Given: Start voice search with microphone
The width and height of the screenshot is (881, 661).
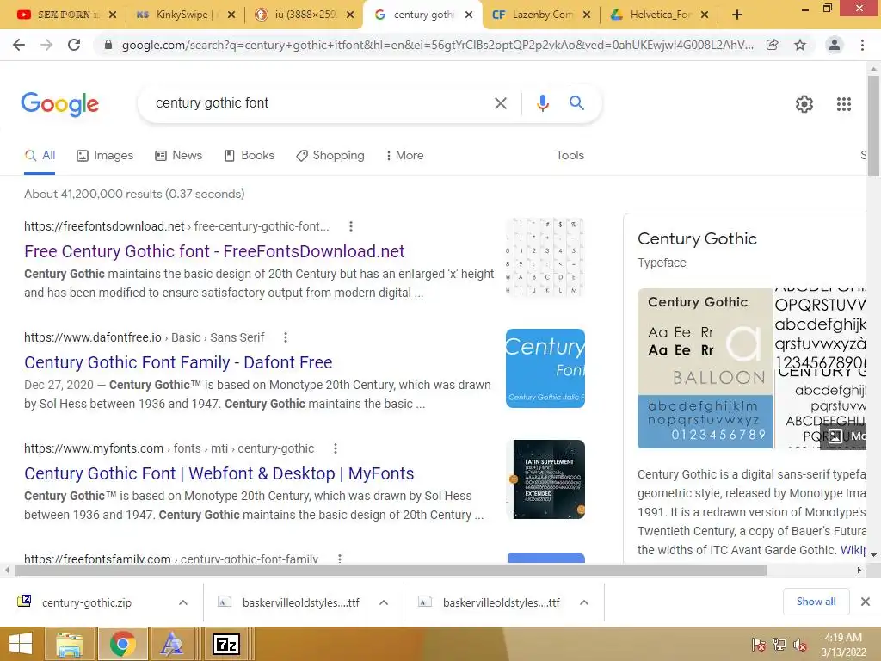Looking at the screenshot, I should click(x=542, y=103).
